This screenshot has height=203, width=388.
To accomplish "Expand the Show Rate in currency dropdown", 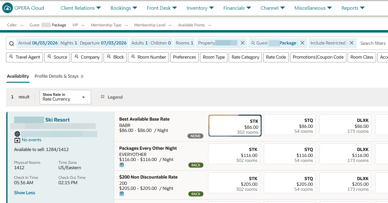I will pos(65,97).
